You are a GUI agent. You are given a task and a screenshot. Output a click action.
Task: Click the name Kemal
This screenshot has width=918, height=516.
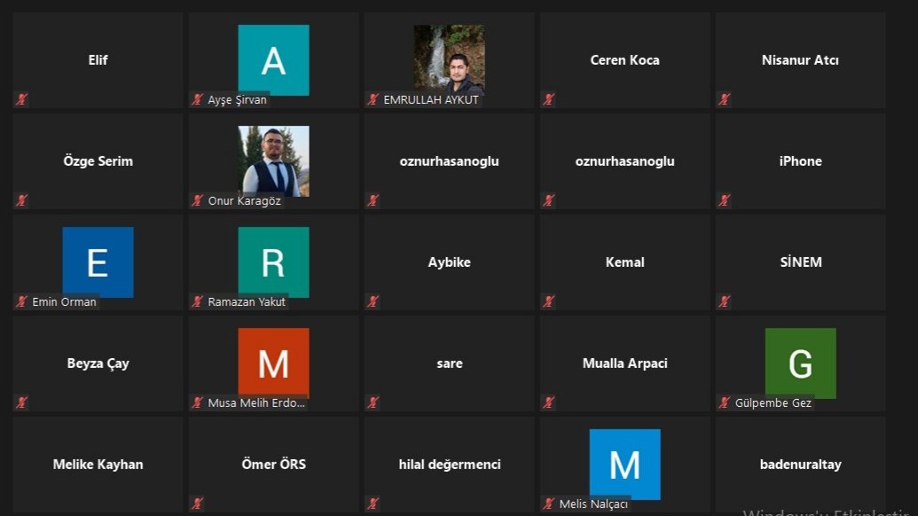click(624, 262)
